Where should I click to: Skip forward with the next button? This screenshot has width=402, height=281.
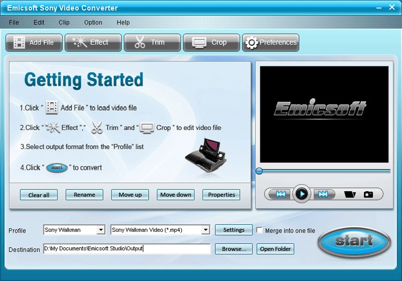pos(324,194)
